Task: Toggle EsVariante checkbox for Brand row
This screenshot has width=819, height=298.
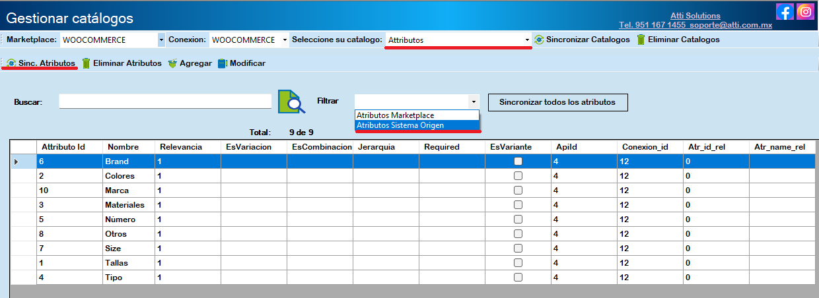Action: tap(518, 162)
